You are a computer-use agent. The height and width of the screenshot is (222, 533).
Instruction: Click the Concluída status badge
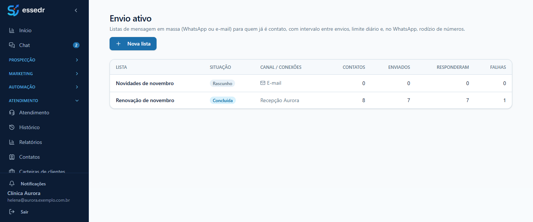pos(223,100)
